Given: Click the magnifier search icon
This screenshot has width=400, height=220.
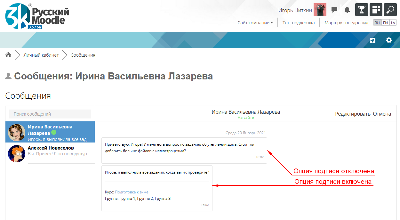Looking at the screenshot, I should [x=390, y=10].
